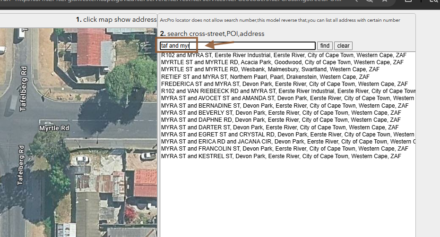This screenshot has height=237, width=440.
Task: Select MYRA ST and BEVERLY ST result
Action: click(x=281, y=113)
